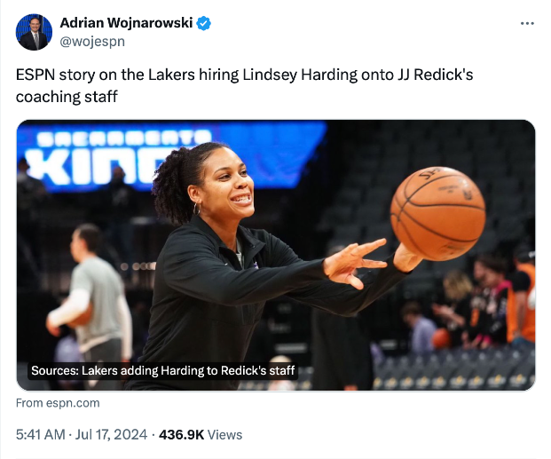551x459 pixels.
Task: Follow the "From espn.com" source link
Action: click(58, 403)
